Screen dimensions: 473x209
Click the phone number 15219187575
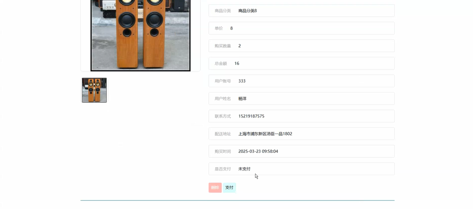pyautogui.click(x=251, y=116)
